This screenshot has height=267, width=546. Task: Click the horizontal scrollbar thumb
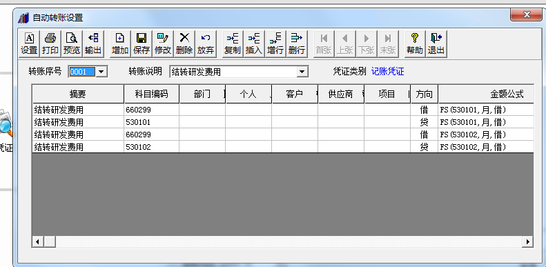[50, 241]
